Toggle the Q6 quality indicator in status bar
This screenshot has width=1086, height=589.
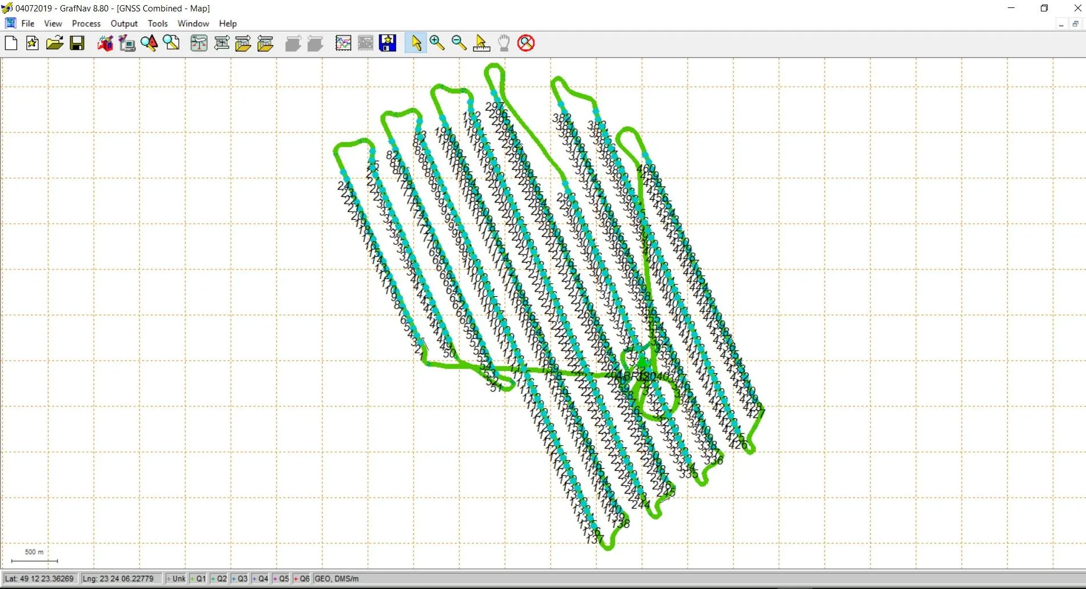coord(301,579)
